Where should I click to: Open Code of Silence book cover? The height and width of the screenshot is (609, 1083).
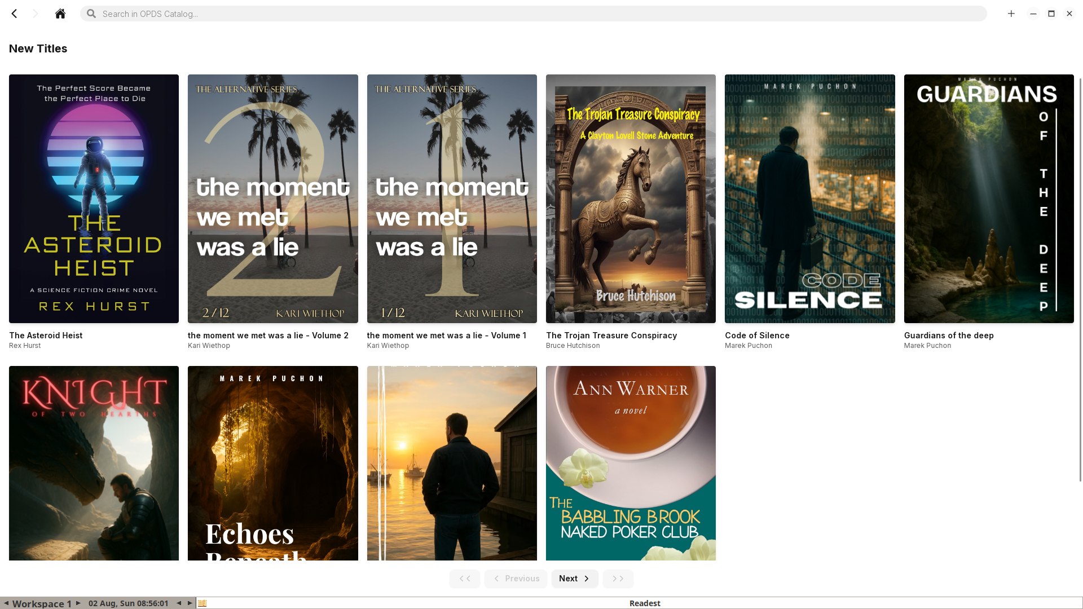[810, 198]
